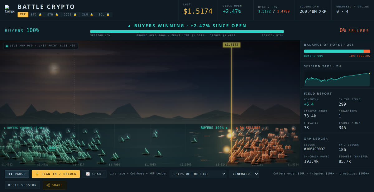374x192 pixels.
Task: Pause the live battle feed
Action: [x=17, y=174]
